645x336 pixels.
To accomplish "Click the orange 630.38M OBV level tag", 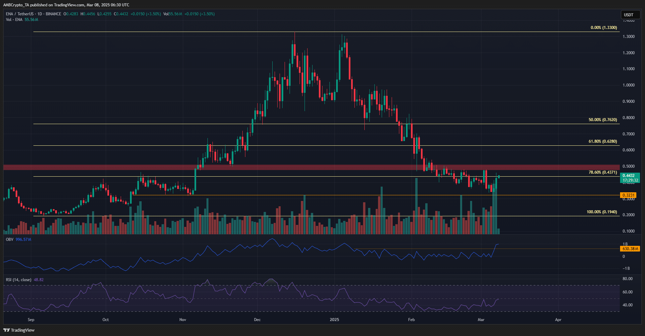I will [630, 249].
